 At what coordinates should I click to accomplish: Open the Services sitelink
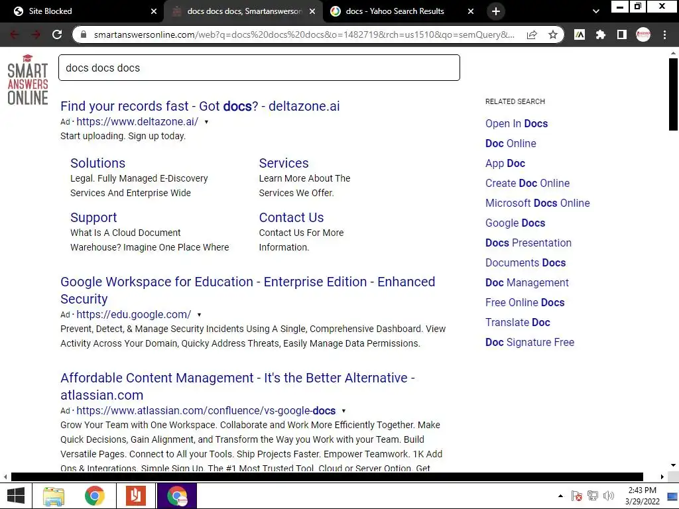[x=284, y=163]
